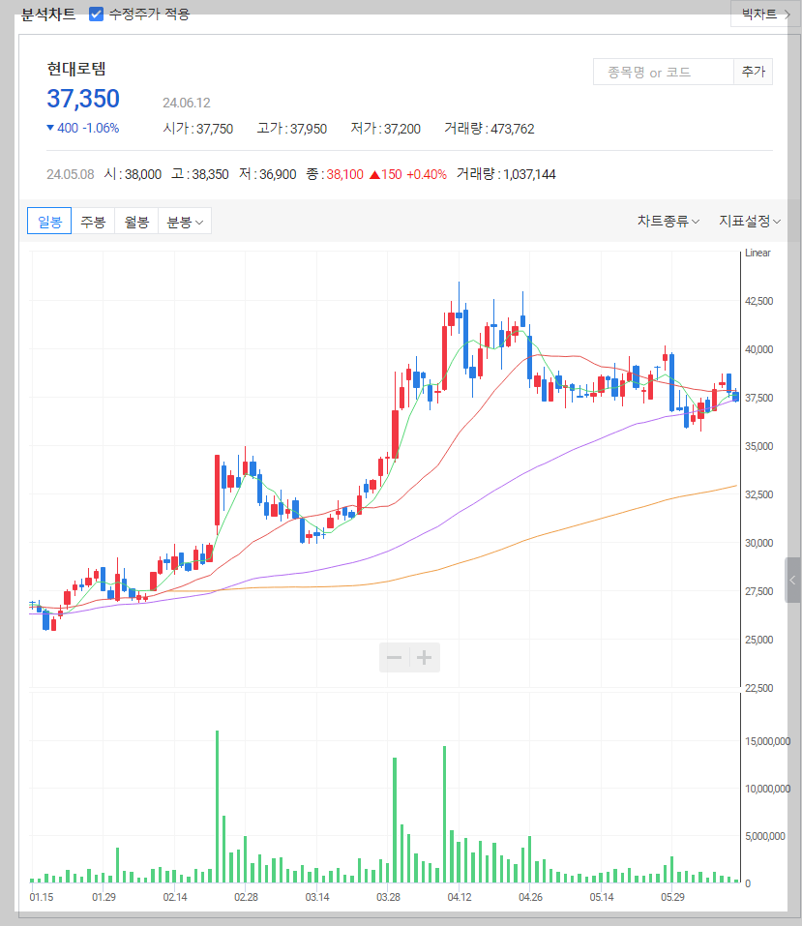Open the 분봉 dropdown
Viewport: 802px width, 926px height.
(x=184, y=222)
